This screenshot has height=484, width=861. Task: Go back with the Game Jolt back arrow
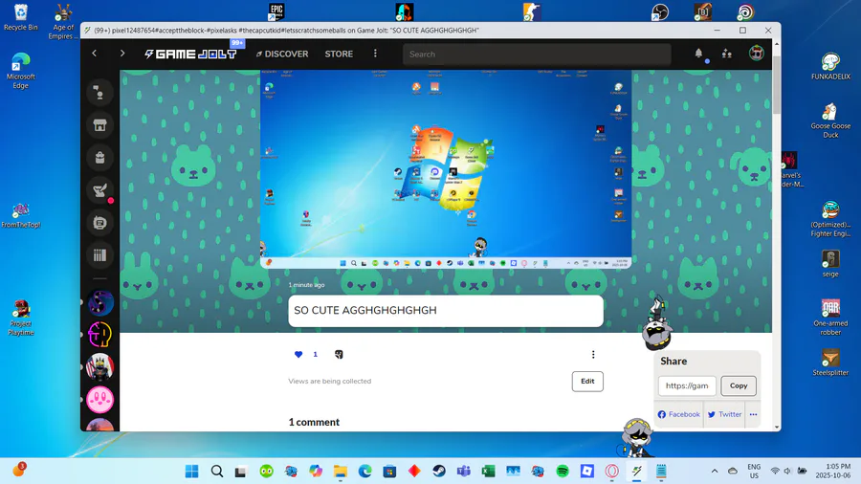coord(95,54)
